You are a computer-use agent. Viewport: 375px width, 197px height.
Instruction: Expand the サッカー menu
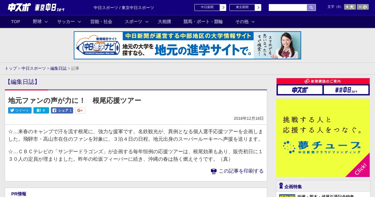(69, 22)
